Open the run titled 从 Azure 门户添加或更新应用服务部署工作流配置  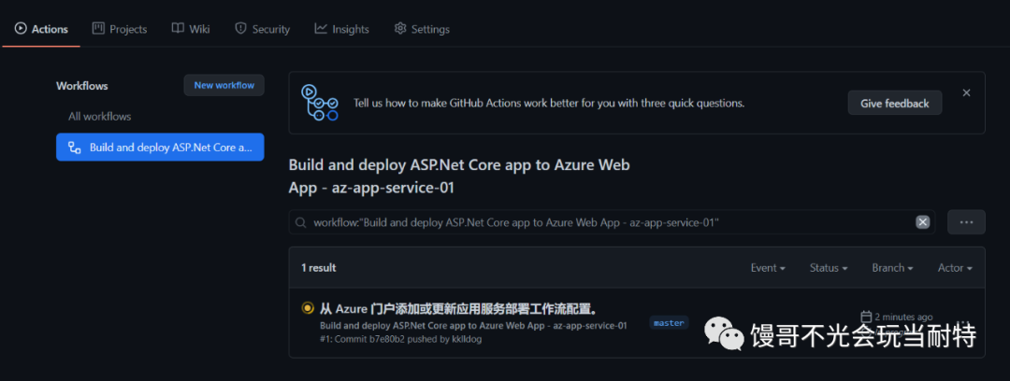pyautogui.click(x=458, y=308)
